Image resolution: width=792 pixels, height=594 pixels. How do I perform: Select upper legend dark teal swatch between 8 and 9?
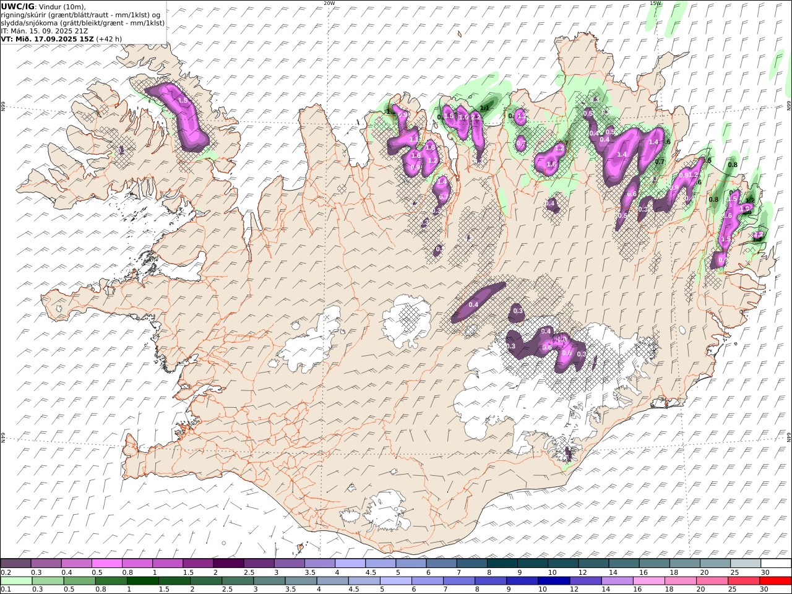pyautogui.click(x=502, y=564)
